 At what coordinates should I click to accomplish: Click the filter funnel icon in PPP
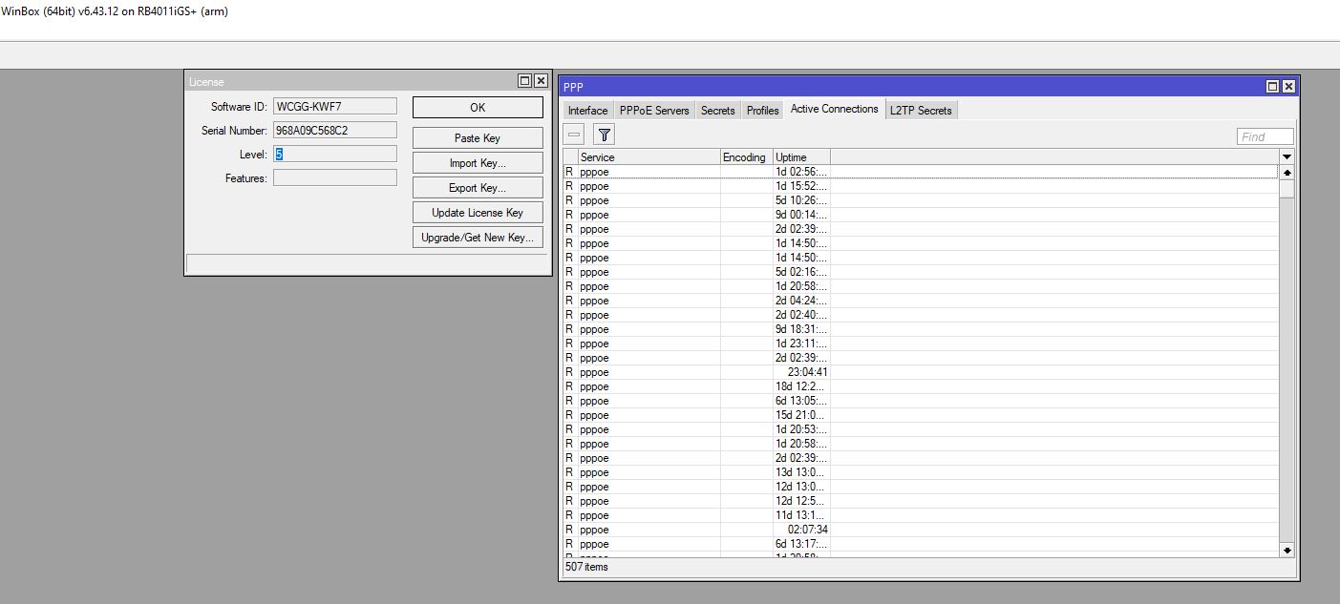pyautogui.click(x=604, y=135)
